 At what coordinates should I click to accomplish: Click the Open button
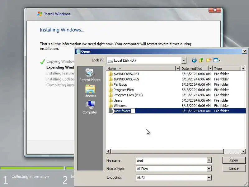pos(234,160)
